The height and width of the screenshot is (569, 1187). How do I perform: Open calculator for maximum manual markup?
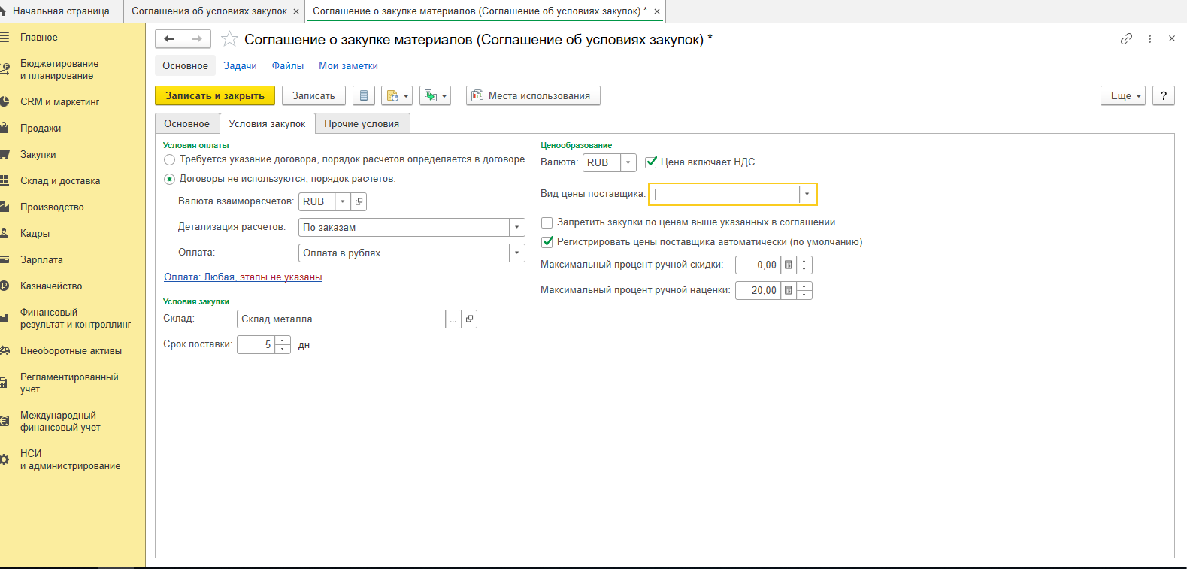[x=788, y=290]
